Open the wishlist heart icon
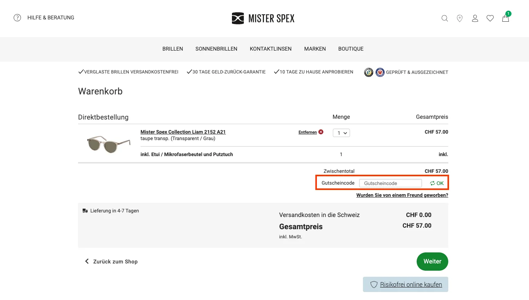The height and width of the screenshot is (300, 529). click(x=490, y=18)
